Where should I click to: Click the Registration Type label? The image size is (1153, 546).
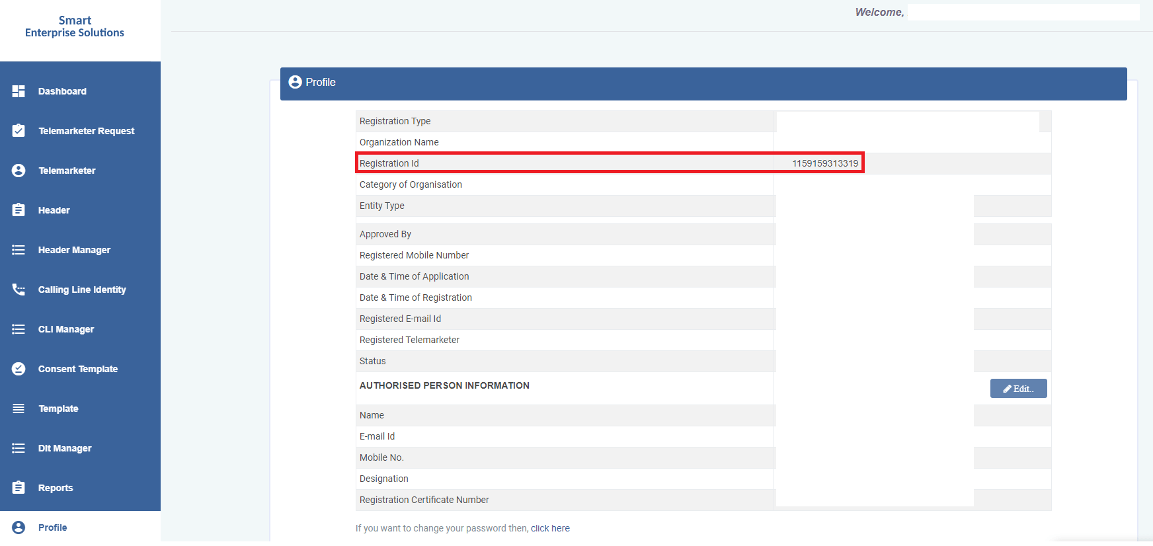point(395,121)
